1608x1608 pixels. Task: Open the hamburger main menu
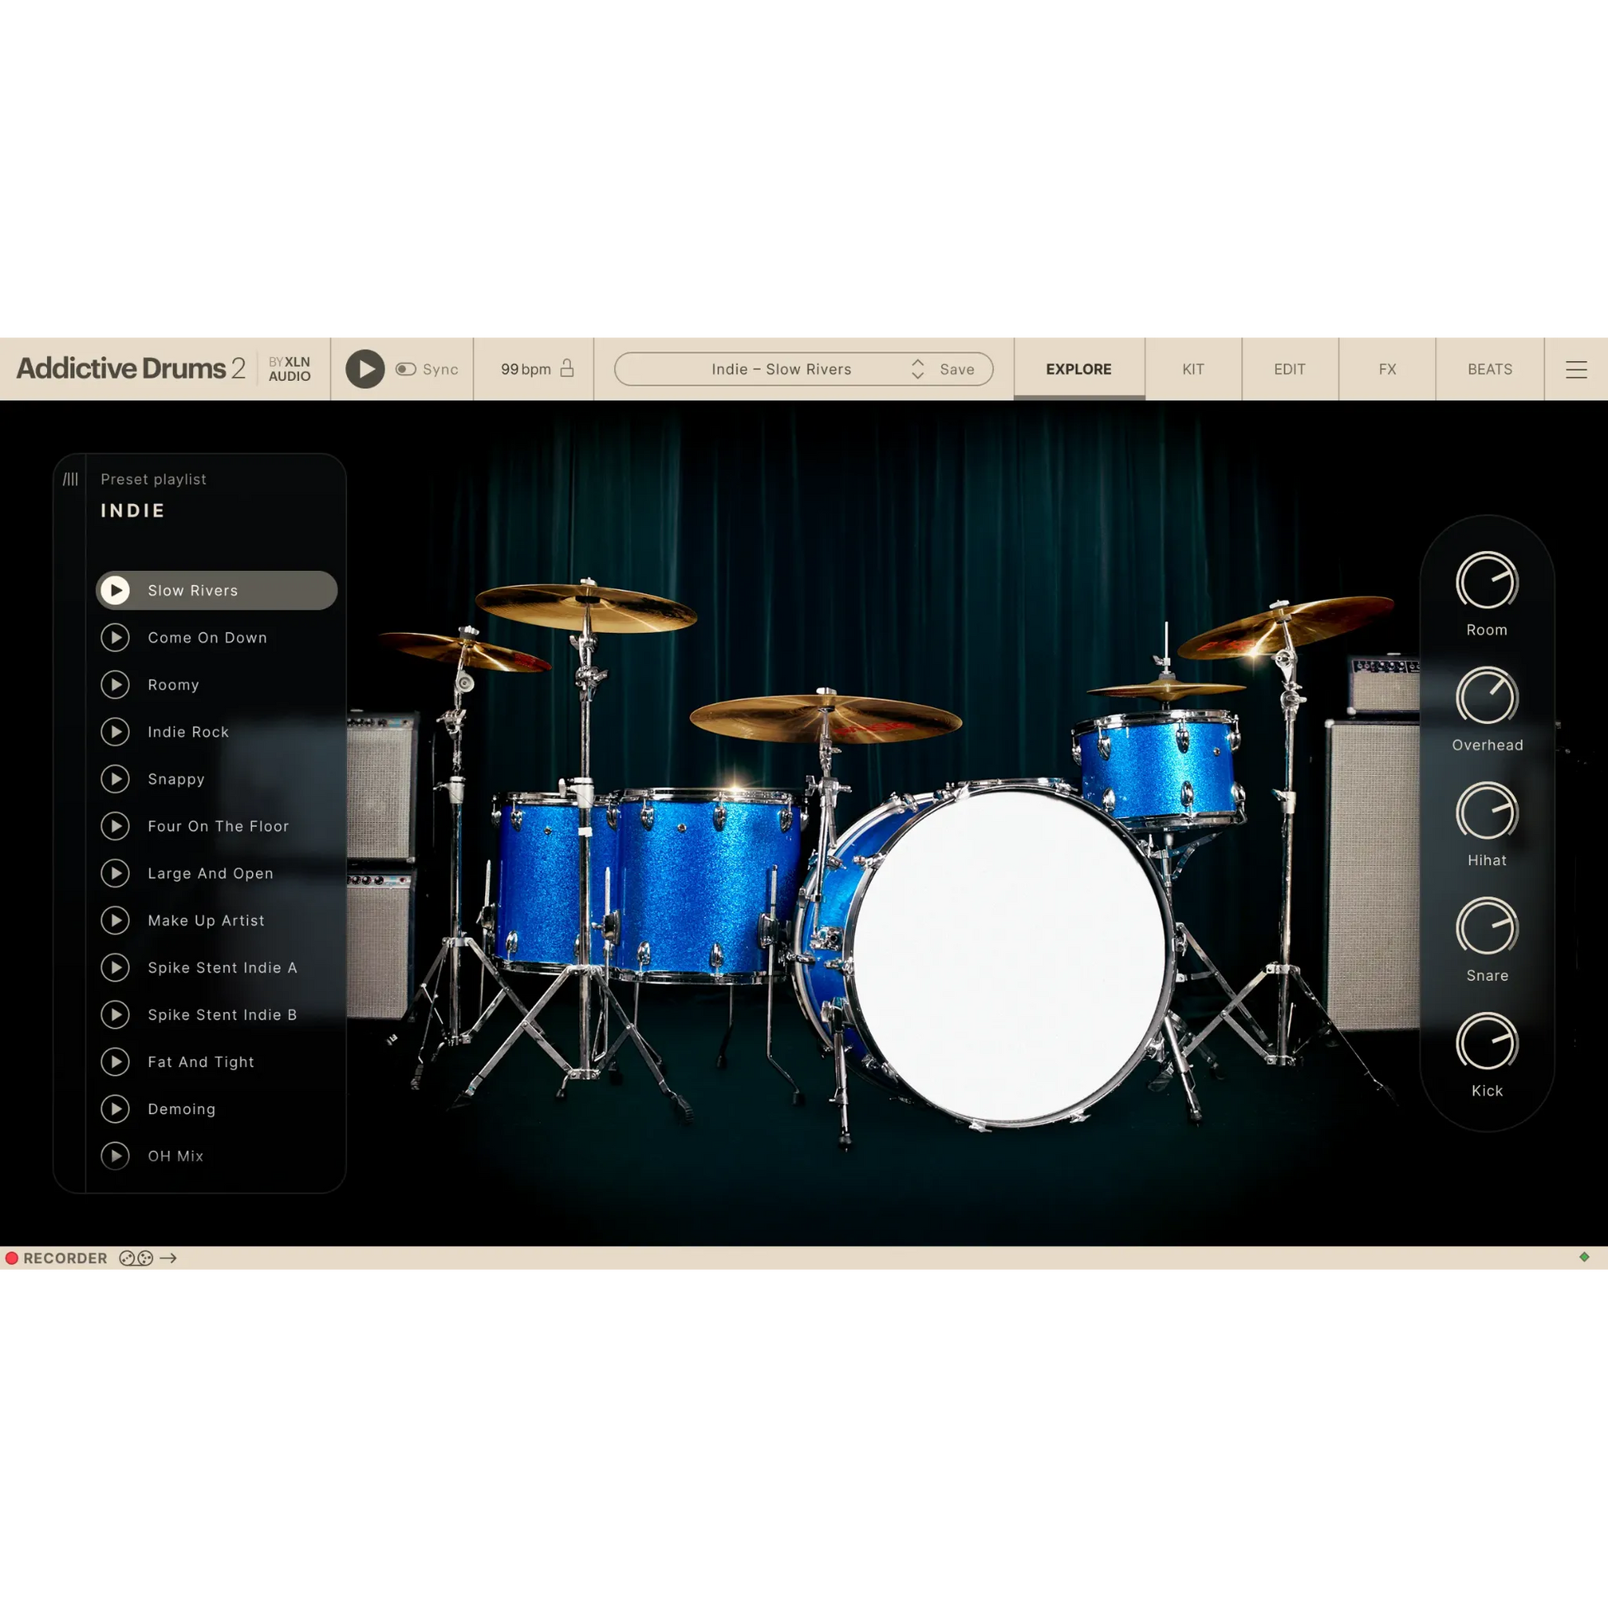pos(1576,369)
